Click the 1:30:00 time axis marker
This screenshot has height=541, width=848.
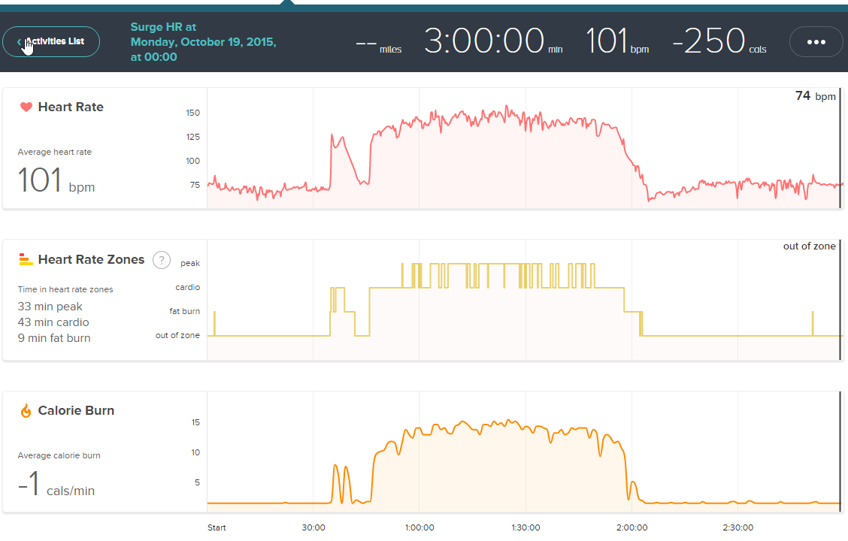[x=525, y=527]
